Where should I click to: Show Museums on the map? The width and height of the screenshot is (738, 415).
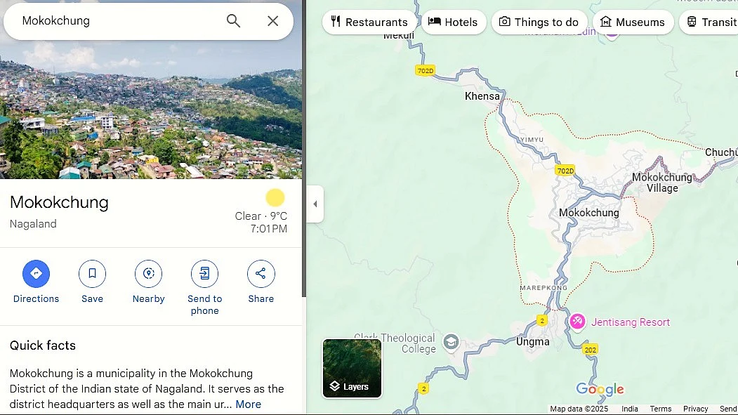[633, 22]
